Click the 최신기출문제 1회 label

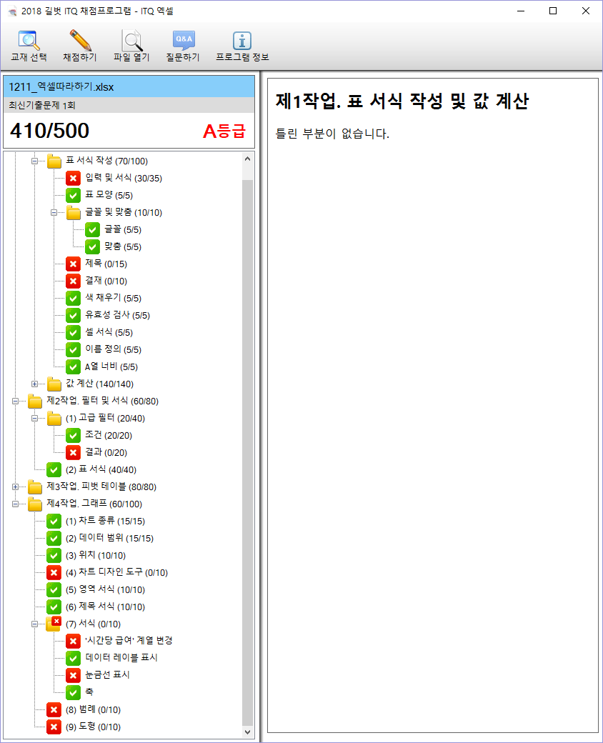click(42, 105)
